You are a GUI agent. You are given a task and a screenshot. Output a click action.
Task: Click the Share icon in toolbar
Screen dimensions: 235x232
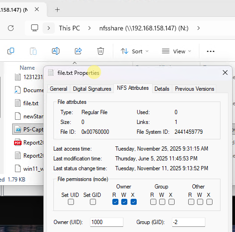tap(78, 51)
